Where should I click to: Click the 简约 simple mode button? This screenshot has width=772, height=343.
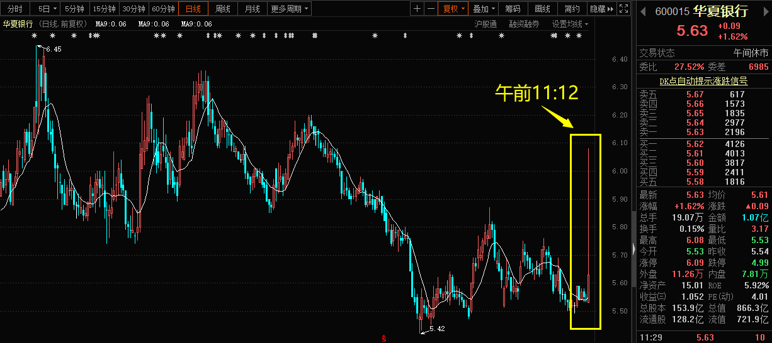tap(572, 9)
